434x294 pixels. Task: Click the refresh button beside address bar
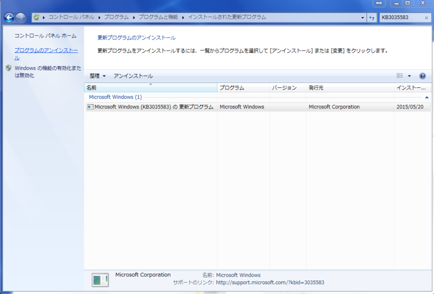(x=372, y=18)
